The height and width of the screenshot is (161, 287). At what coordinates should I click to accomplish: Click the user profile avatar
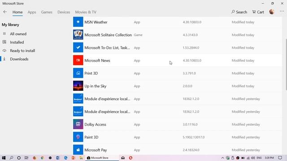[272, 12]
